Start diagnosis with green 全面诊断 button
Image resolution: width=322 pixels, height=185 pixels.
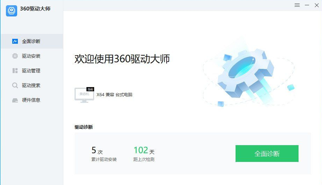pyautogui.click(x=267, y=154)
